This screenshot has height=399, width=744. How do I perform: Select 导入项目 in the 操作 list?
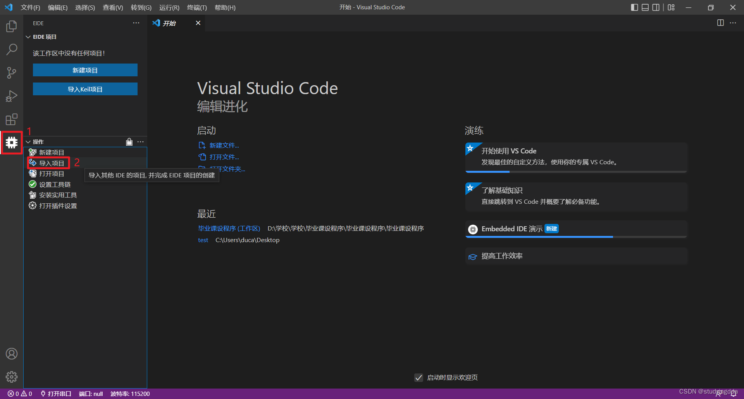(85, 163)
